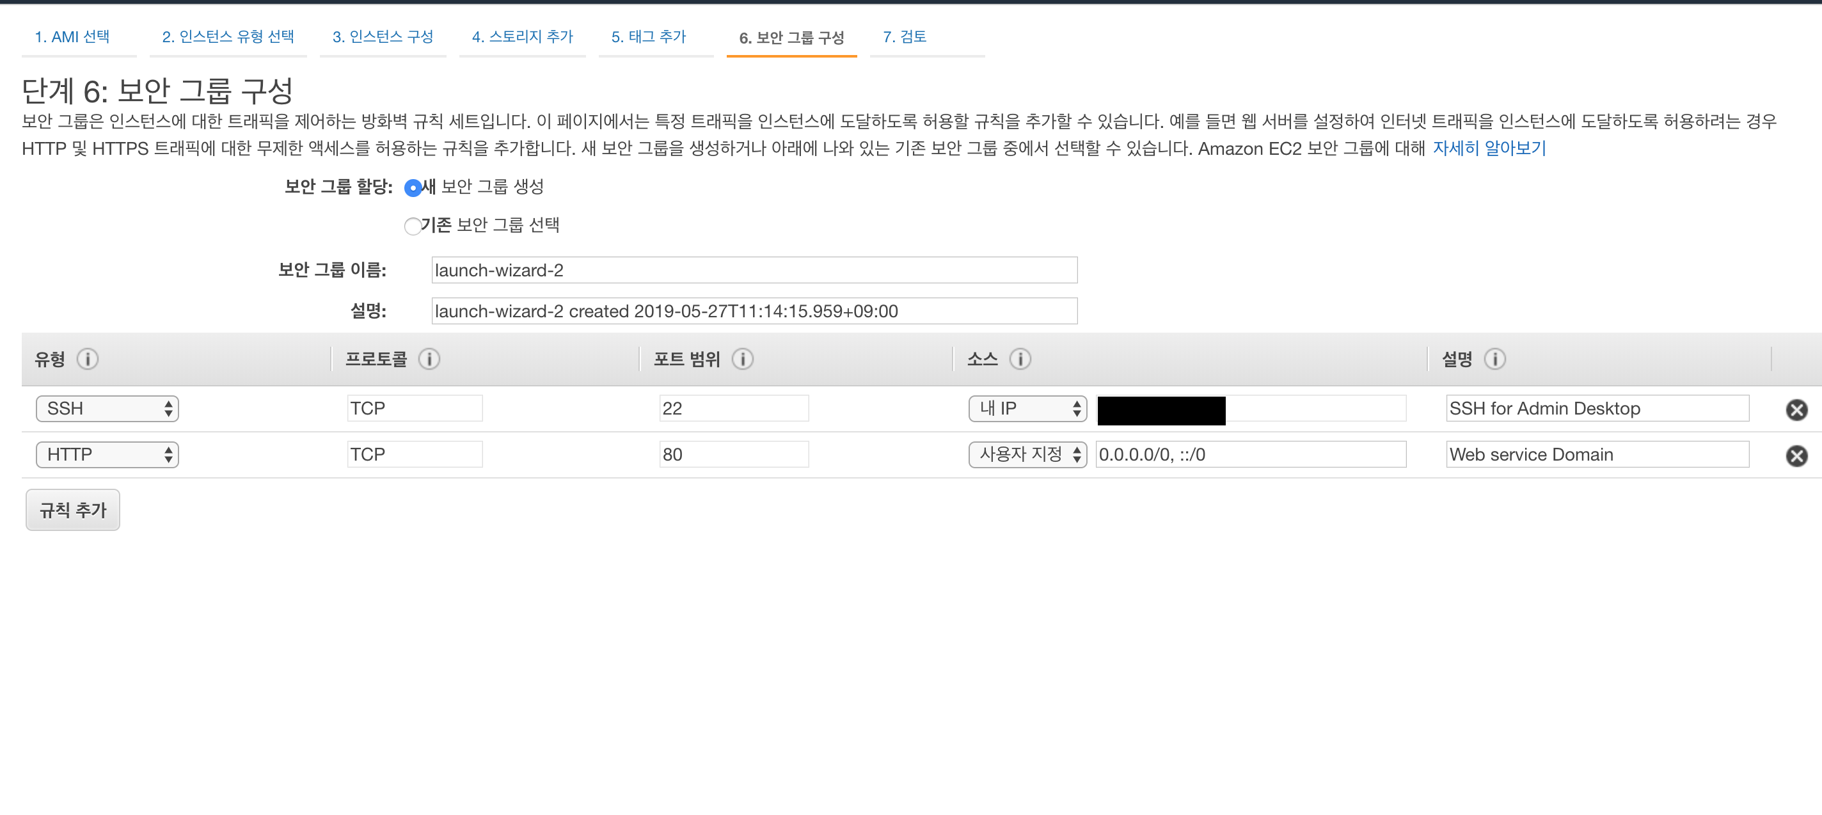Image resolution: width=1822 pixels, height=815 pixels.
Task: Switch to 7. 검토 tab
Action: click(x=904, y=37)
